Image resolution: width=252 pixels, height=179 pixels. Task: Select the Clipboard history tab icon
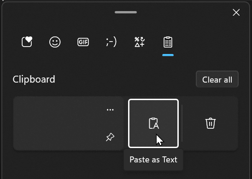pyautogui.click(x=168, y=42)
